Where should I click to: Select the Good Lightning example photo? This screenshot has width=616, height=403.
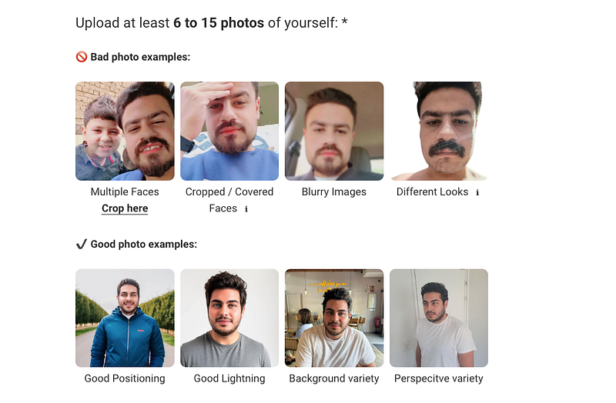click(x=229, y=318)
